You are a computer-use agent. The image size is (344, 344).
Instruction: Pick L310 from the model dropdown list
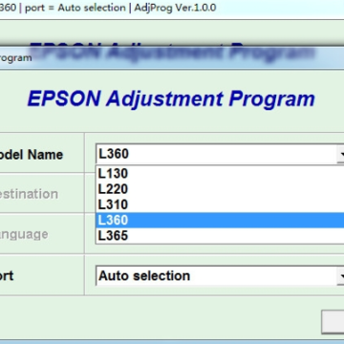click(x=220, y=204)
